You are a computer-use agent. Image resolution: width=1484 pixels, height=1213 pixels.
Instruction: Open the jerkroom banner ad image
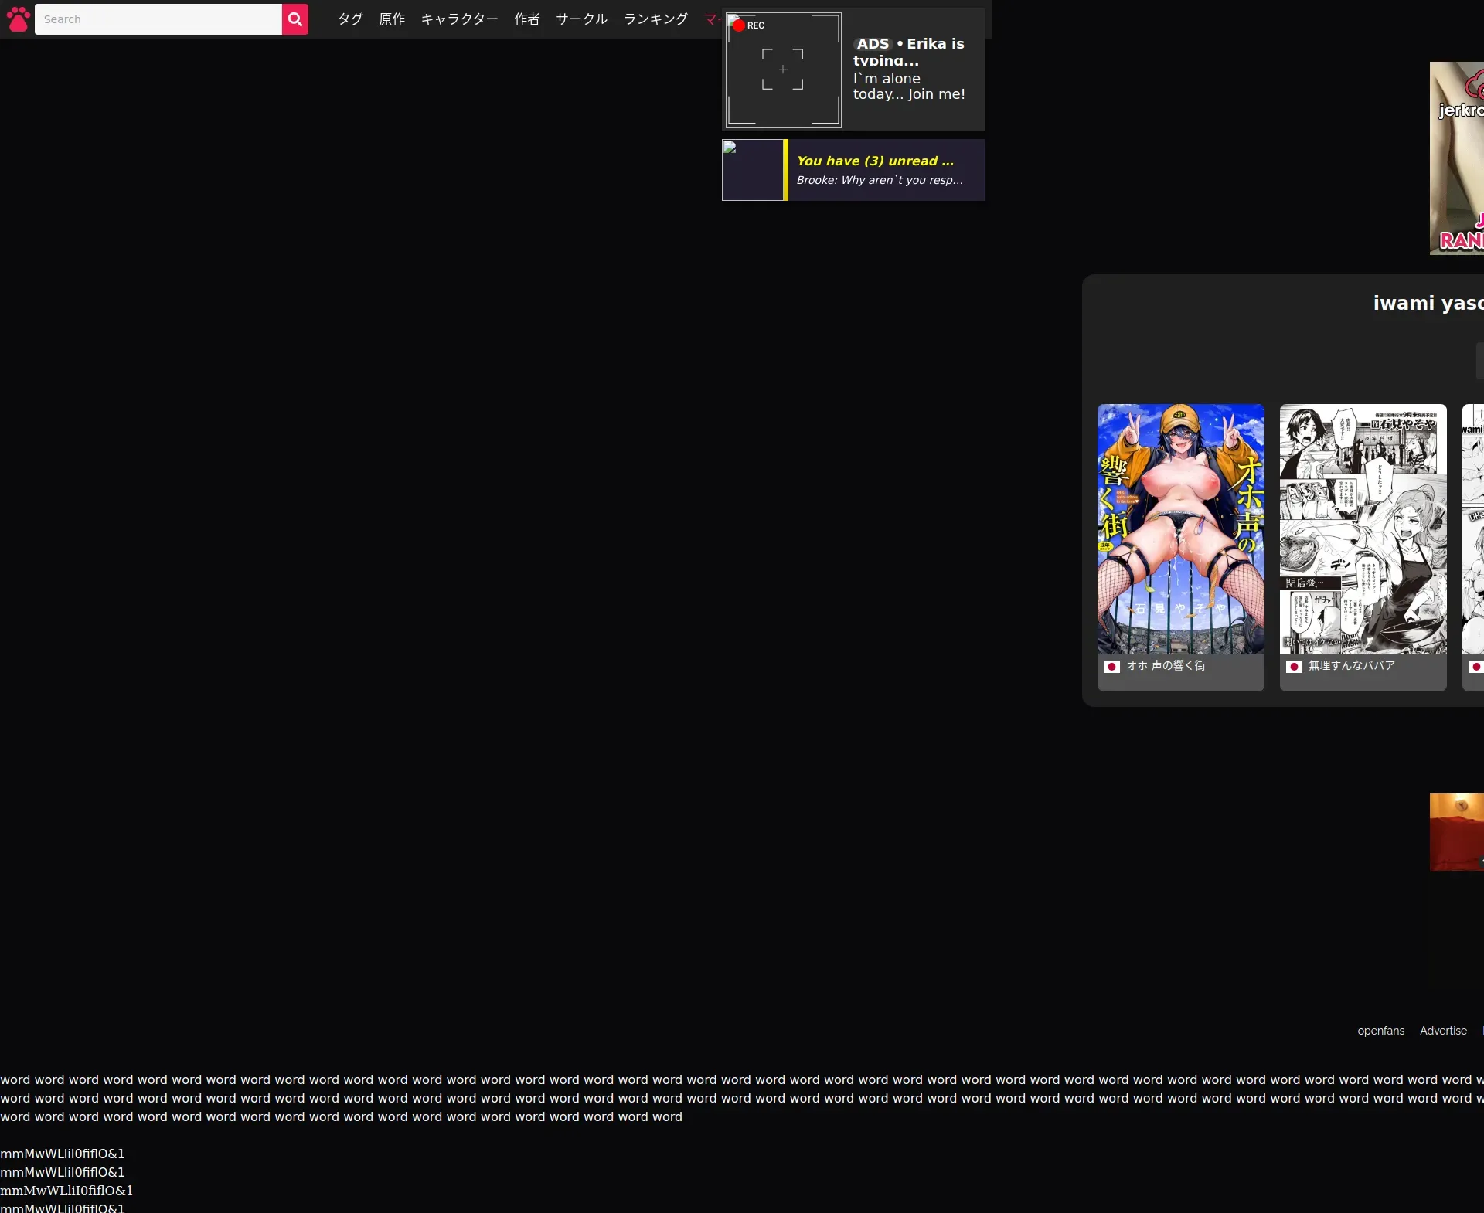(1456, 158)
